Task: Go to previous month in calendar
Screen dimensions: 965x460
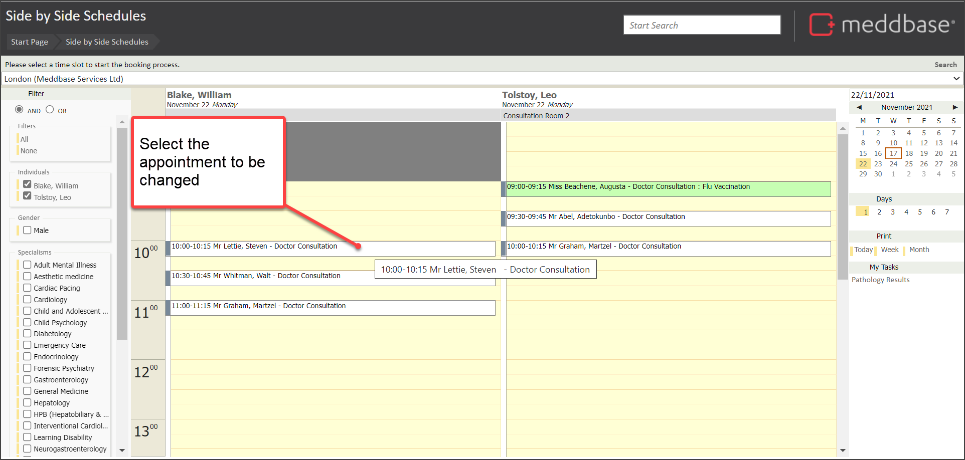Action: 859,107
